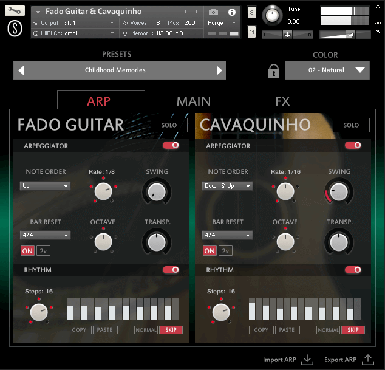
Task: Click the Cavaquinho Swing knob
Action: pos(339,191)
